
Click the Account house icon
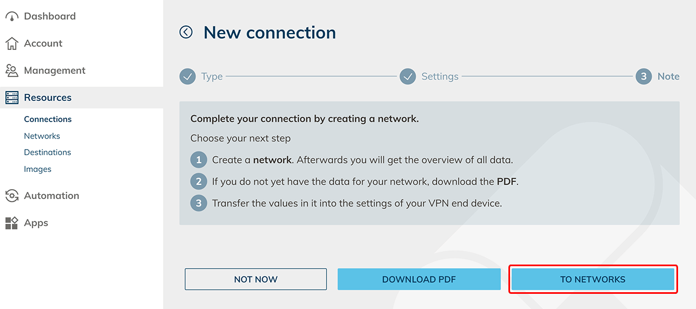[x=11, y=43]
